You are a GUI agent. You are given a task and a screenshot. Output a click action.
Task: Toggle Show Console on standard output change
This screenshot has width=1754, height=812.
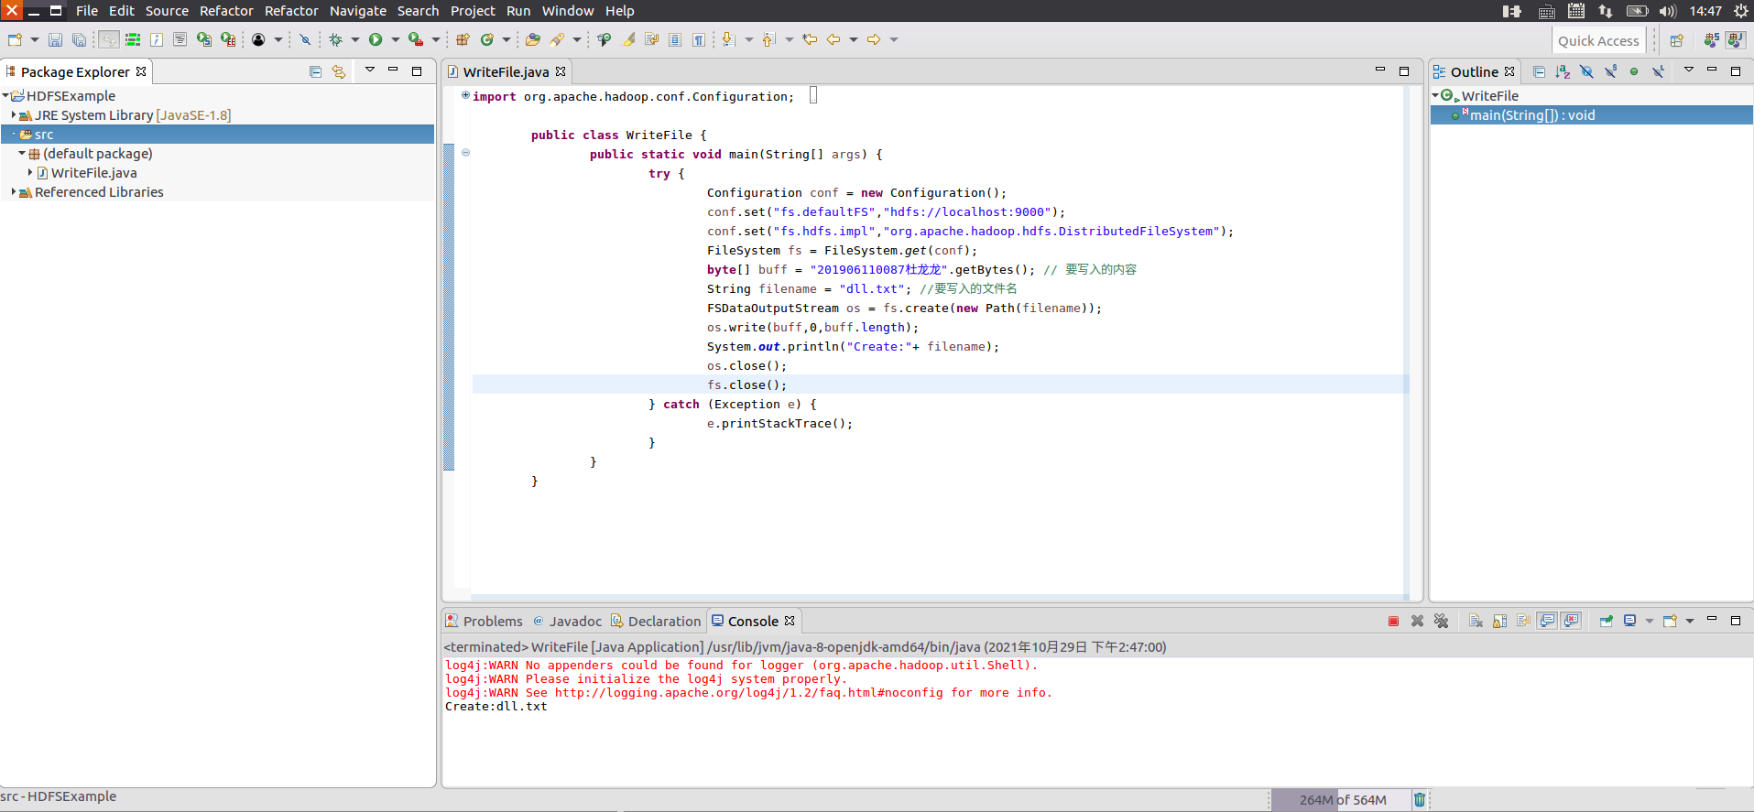[1547, 622]
